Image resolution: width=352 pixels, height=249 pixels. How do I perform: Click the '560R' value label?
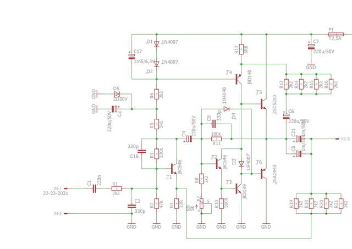pyautogui.click(x=226, y=203)
